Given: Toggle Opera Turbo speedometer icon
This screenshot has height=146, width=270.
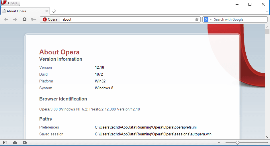Looking at the screenshot, I should 25,143.
